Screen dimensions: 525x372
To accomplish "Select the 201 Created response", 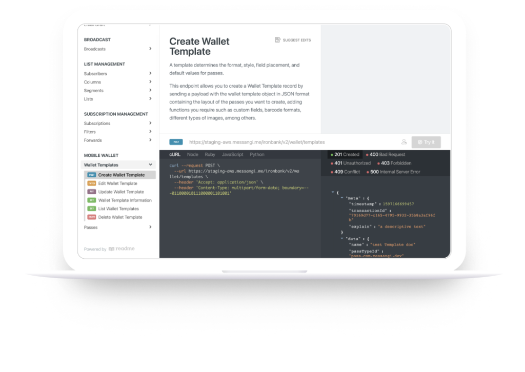I will point(345,154).
